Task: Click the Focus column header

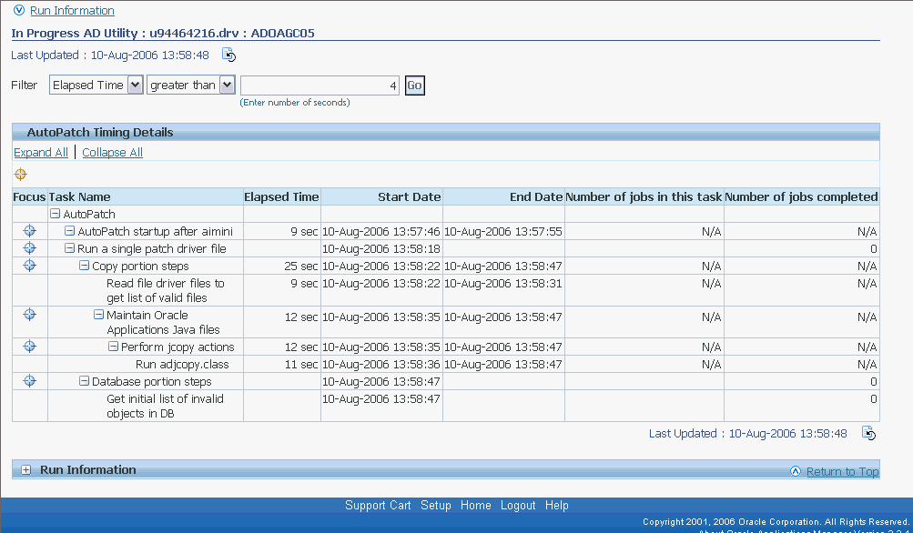Action: [x=29, y=196]
